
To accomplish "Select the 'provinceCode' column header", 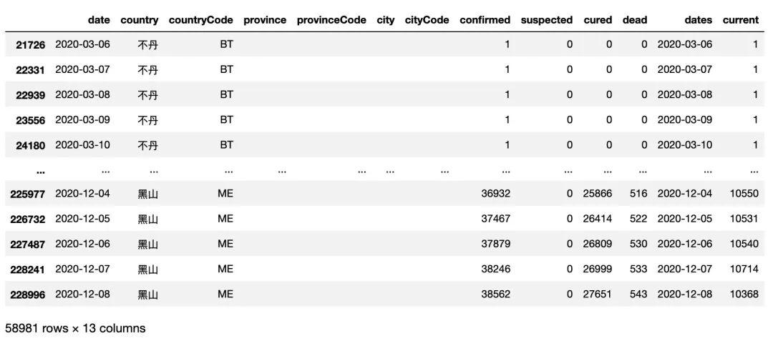I will pos(331,20).
